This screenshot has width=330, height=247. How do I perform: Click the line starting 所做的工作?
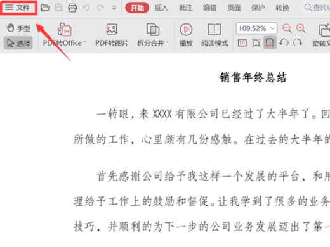tap(202, 140)
